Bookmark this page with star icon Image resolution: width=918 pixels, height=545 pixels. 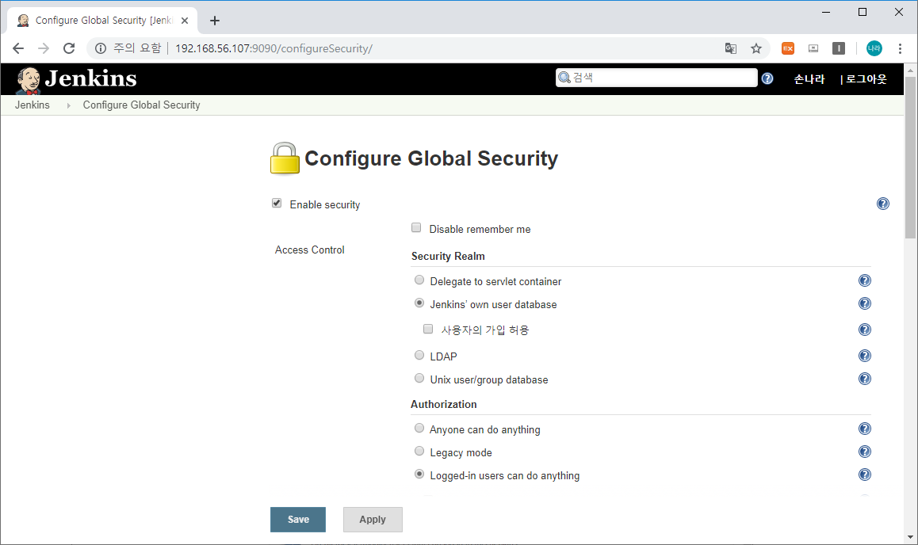click(x=756, y=48)
